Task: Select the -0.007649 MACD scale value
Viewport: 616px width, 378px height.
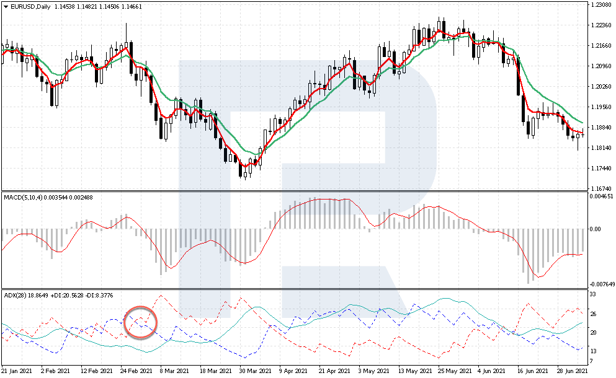Action: pos(600,284)
